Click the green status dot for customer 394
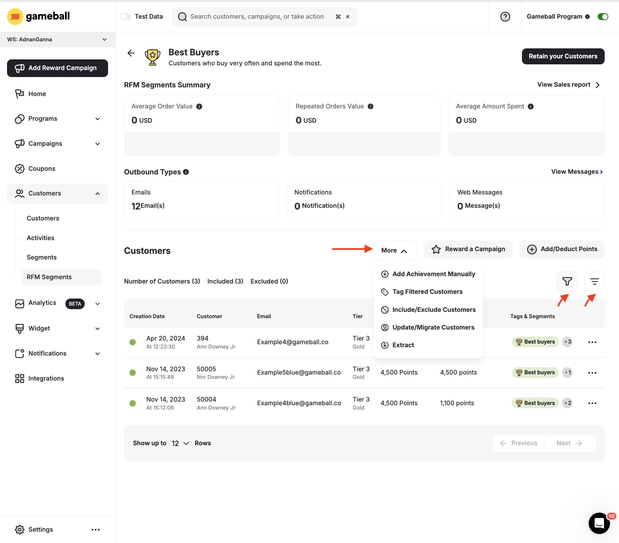 click(x=133, y=342)
